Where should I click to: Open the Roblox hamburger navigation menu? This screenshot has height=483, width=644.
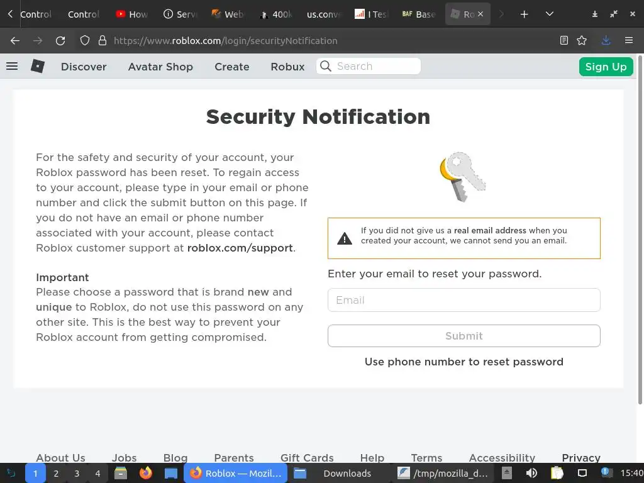(x=12, y=66)
